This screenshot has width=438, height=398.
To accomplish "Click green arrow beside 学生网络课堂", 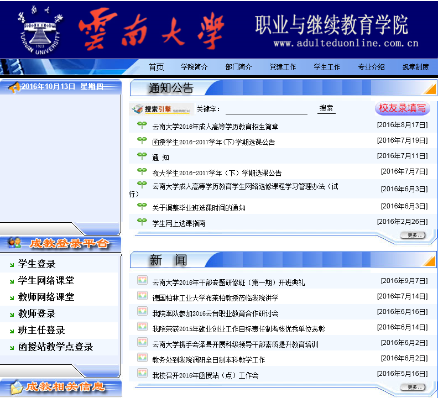I will click(x=12, y=281).
